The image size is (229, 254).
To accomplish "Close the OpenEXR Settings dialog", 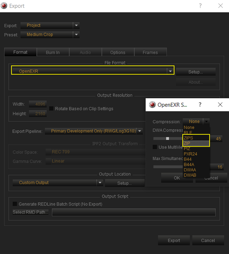I will 220,105.
